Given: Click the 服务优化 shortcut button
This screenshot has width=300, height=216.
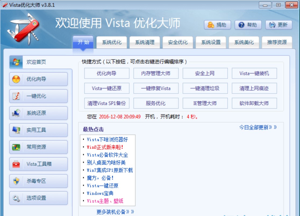Looking at the screenshot, I should point(156,103).
